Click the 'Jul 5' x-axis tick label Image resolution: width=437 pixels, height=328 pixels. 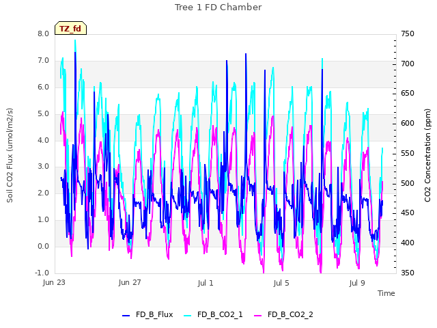(281, 283)
